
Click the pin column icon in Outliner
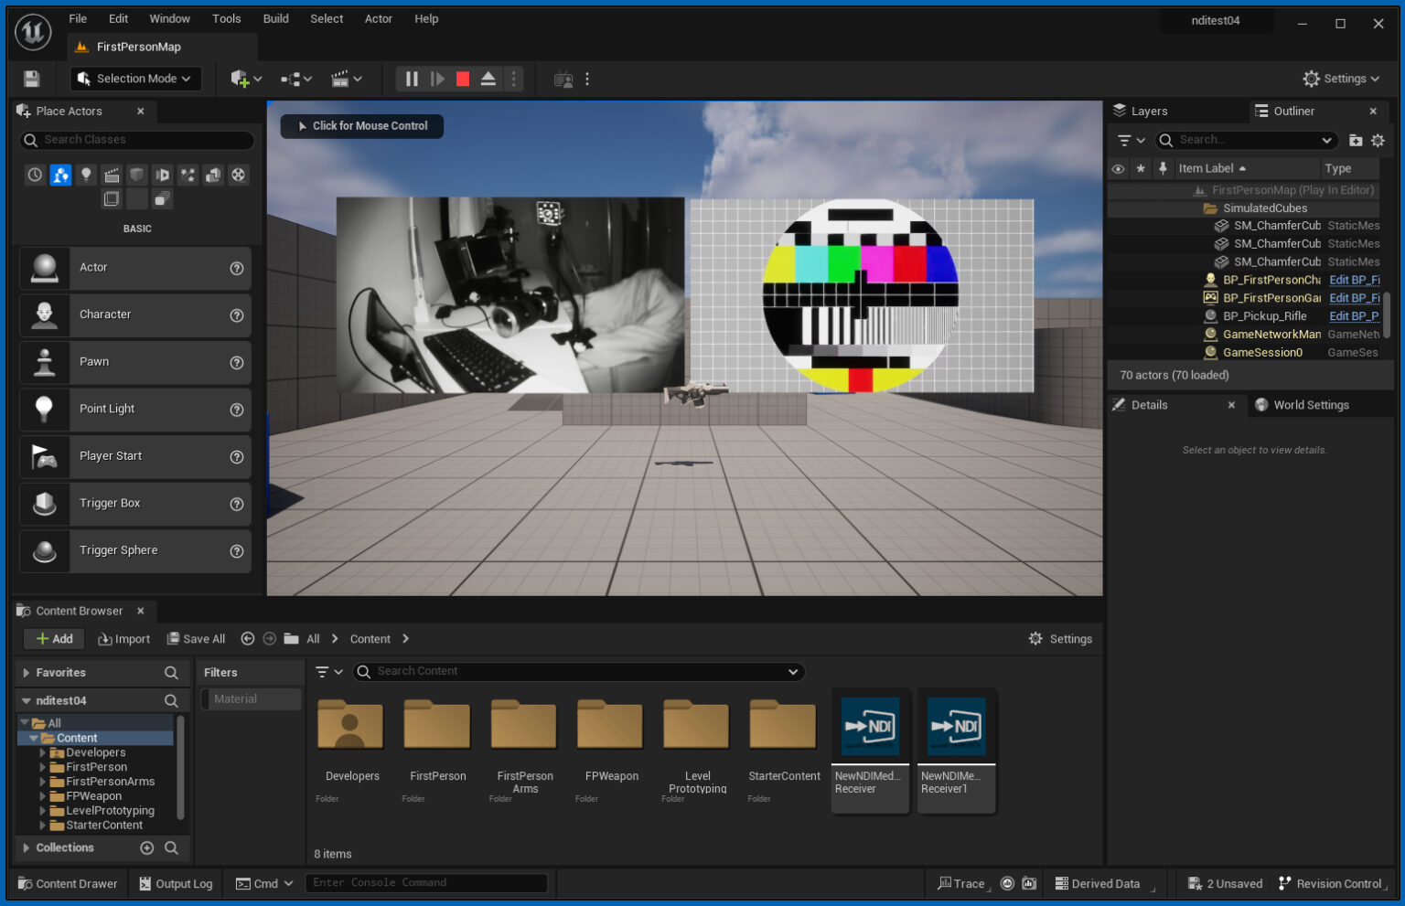pos(1162,168)
